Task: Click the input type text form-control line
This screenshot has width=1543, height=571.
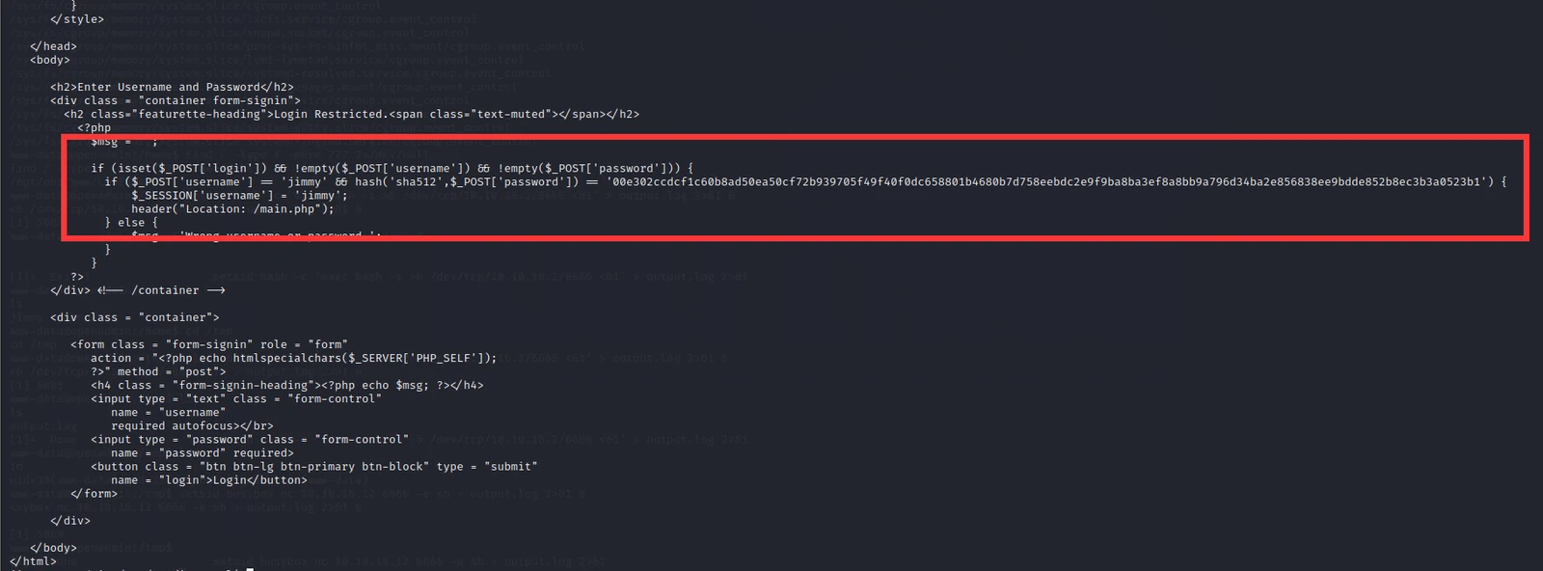Action: click(236, 398)
